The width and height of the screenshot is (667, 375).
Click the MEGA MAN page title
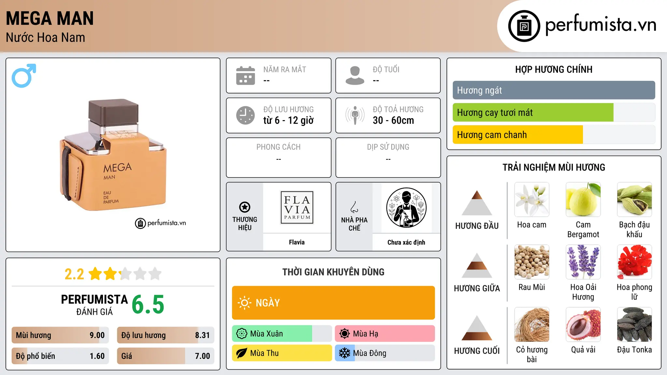(50, 18)
